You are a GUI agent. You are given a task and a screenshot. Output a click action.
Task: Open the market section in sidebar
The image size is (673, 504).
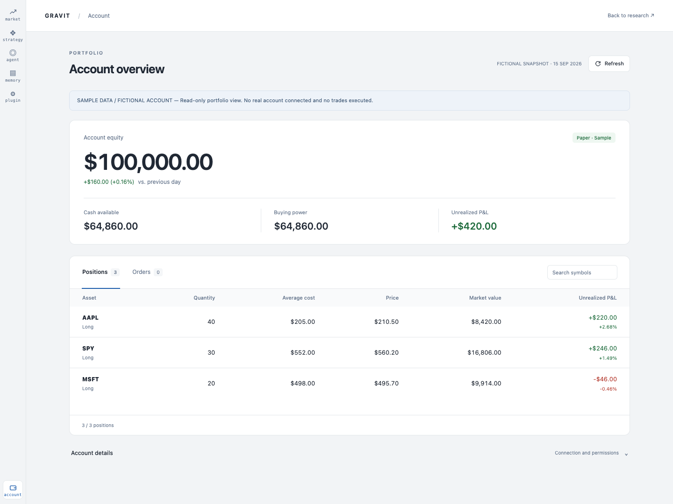pos(13,15)
